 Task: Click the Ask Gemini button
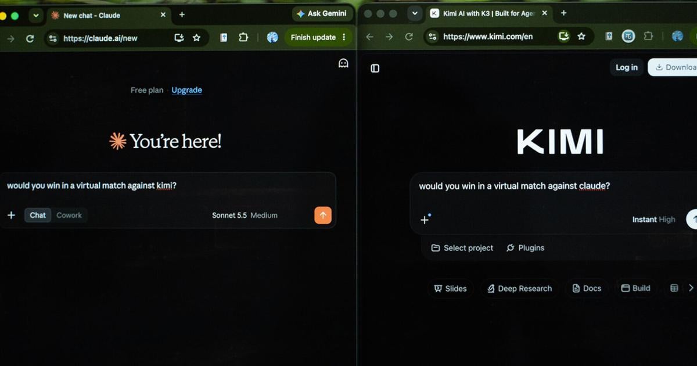click(322, 13)
